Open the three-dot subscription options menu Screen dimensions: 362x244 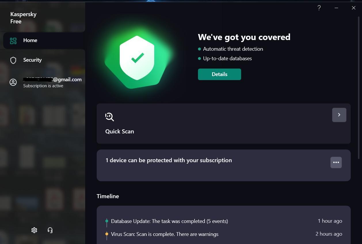click(336, 162)
